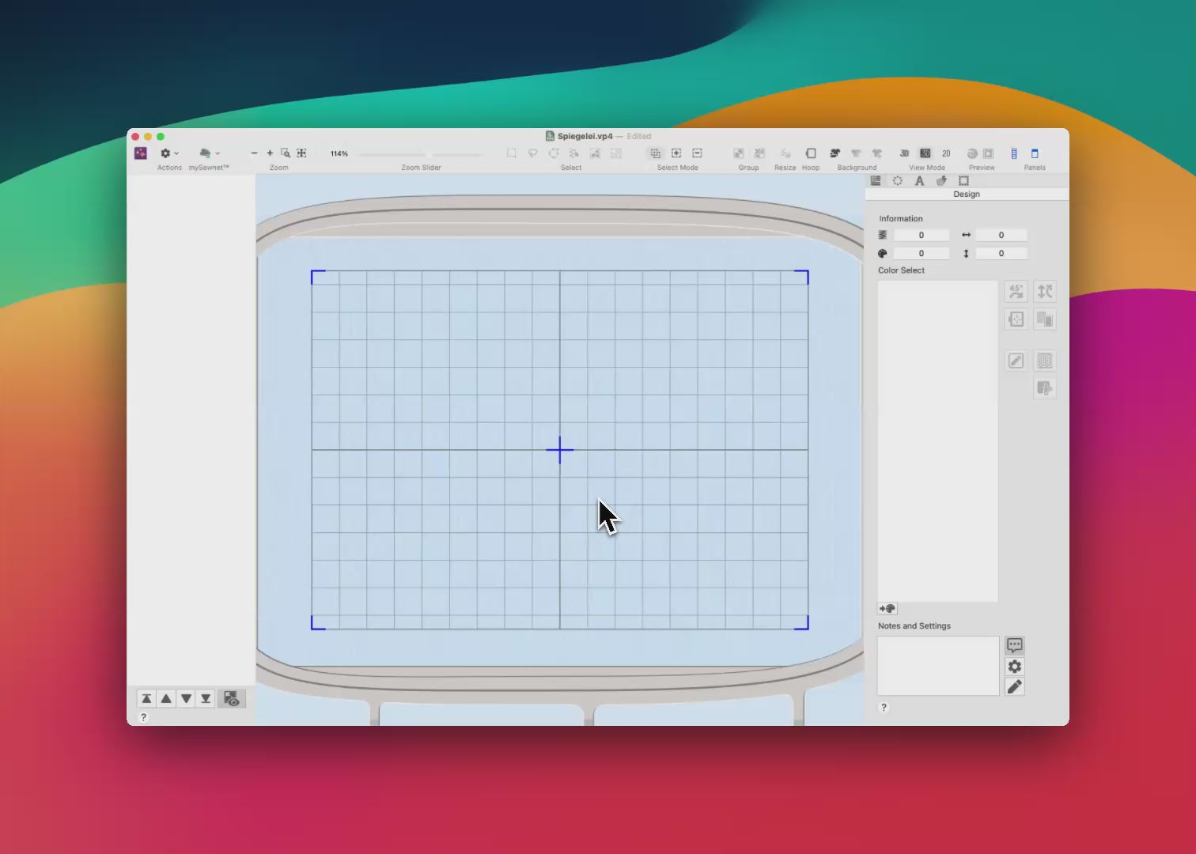This screenshot has height=854, width=1196.
Task: Expand the mySewnet cloud dropdown
Action: point(209,153)
